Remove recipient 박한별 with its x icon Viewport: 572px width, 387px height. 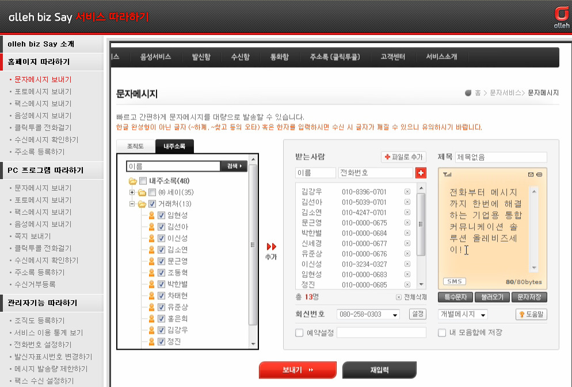click(x=407, y=233)
